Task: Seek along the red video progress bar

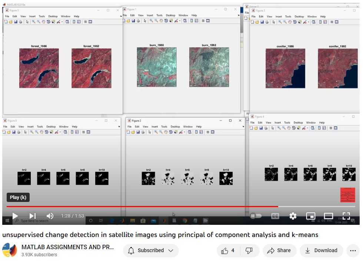Action: pyautogui.click(x=181, y=206)
